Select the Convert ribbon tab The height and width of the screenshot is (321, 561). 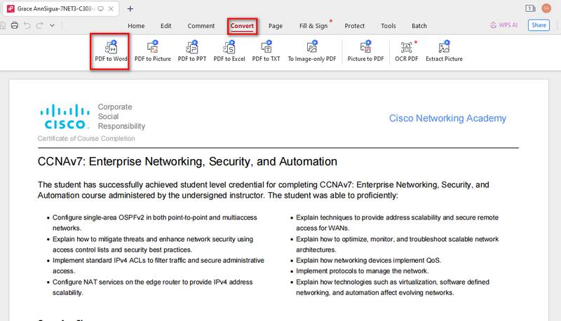242,26
